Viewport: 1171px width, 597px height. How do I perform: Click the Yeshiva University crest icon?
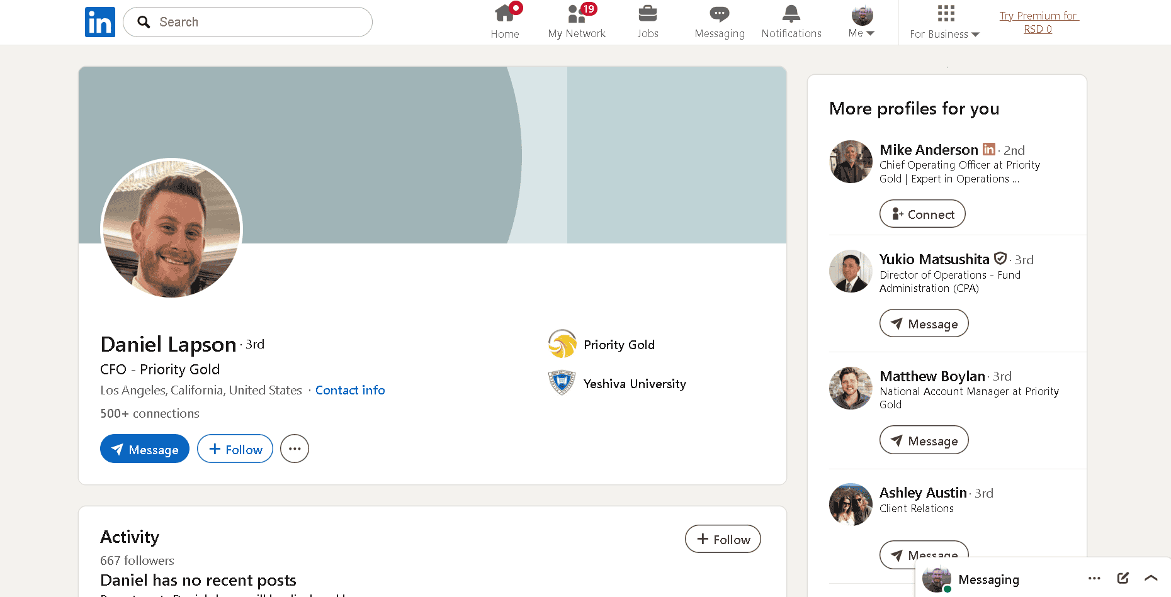[x=562, y=383]
